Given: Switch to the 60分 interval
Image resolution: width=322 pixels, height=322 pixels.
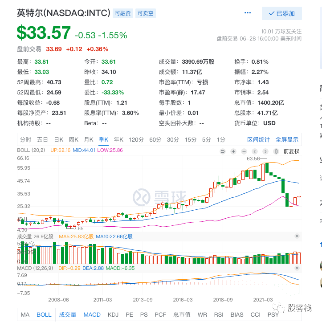Looking at the screenshot, I should 155,140.
